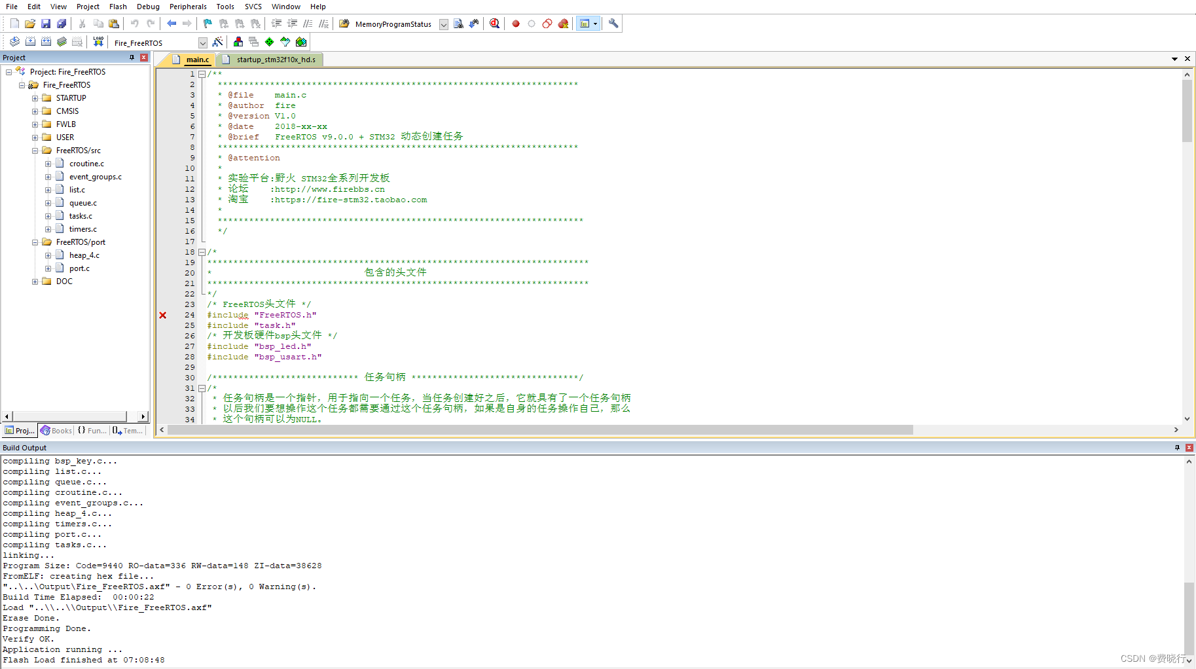Paste from clipboard toolbar icon
This screenshot has width=1196, height=669.
tap(114, 24)
